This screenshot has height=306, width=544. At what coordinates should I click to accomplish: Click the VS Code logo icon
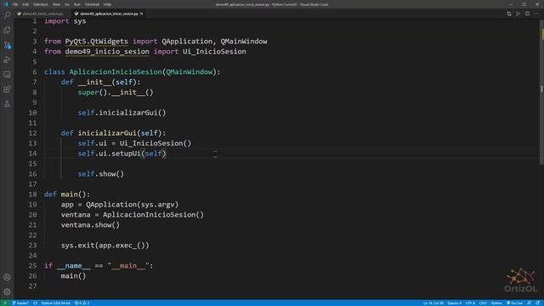[x=6, y=4]
